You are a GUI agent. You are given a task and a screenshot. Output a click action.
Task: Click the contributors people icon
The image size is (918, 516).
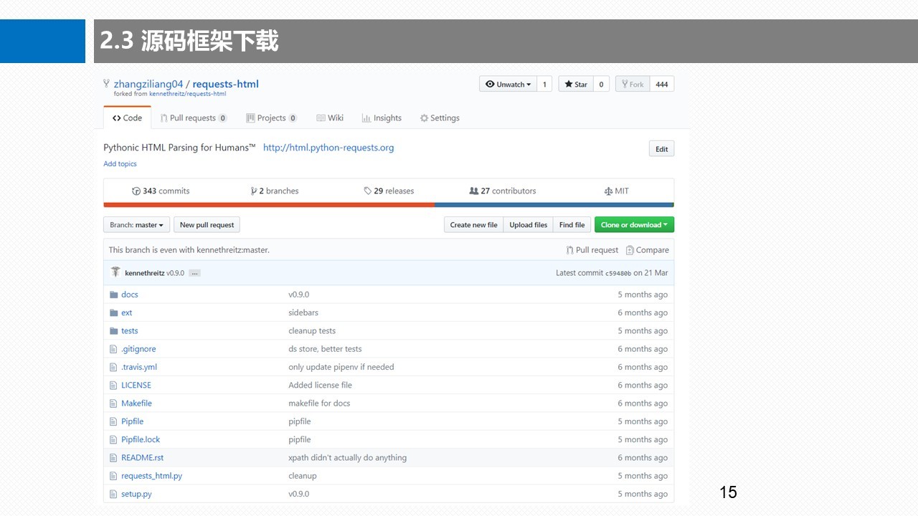[x=473, y=191]
